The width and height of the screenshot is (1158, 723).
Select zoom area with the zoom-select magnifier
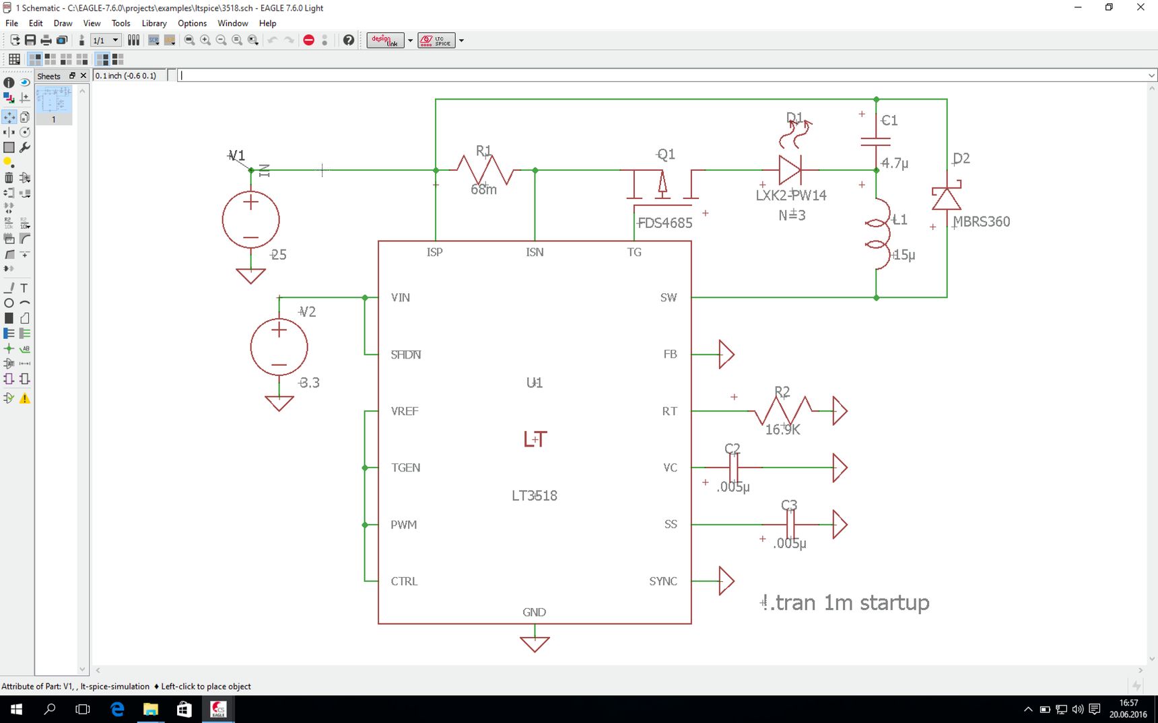point(253,40)
